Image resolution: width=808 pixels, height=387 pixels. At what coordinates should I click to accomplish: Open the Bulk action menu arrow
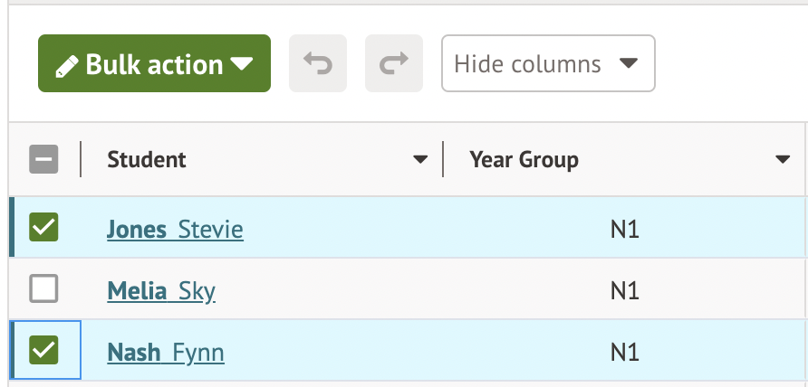click(x=241, y=64)
